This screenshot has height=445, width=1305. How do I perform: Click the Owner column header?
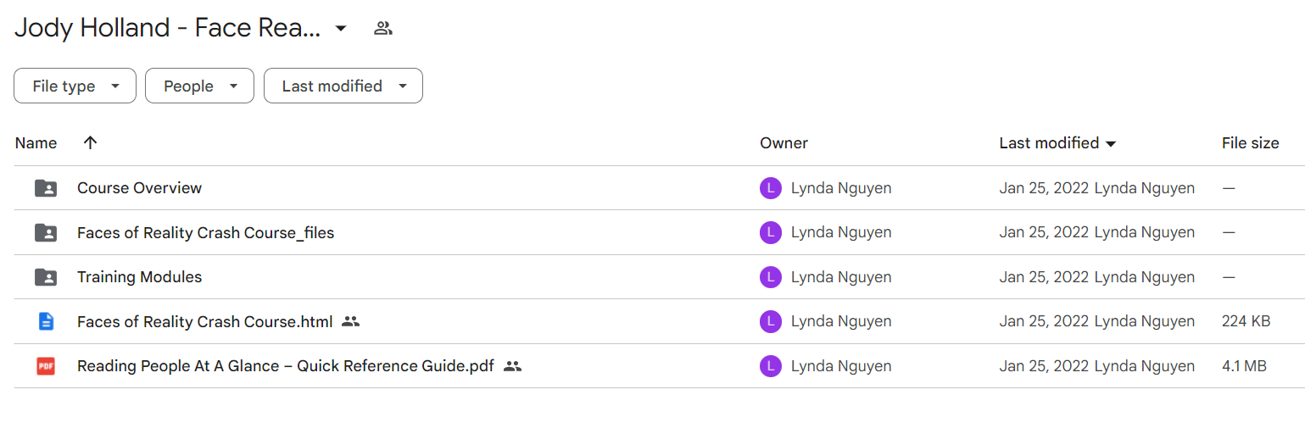click(784, 143)
